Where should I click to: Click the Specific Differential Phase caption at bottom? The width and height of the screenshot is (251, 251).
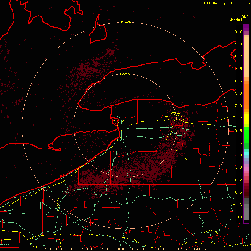pyautogui.click(x=125, y=249)
